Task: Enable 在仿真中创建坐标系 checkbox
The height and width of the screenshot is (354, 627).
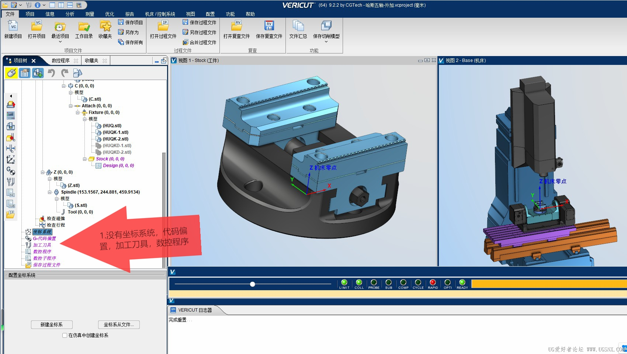Action: coord(65,335)
